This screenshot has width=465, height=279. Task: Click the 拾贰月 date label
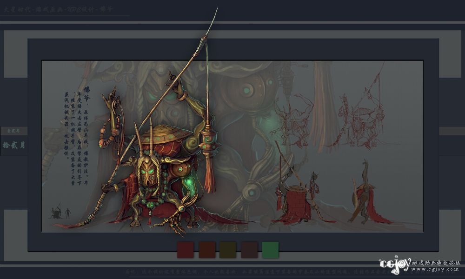[x=13, y=145]
